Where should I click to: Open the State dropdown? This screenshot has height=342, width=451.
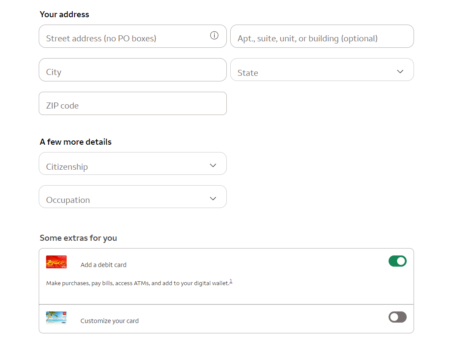tap(322, 70)
